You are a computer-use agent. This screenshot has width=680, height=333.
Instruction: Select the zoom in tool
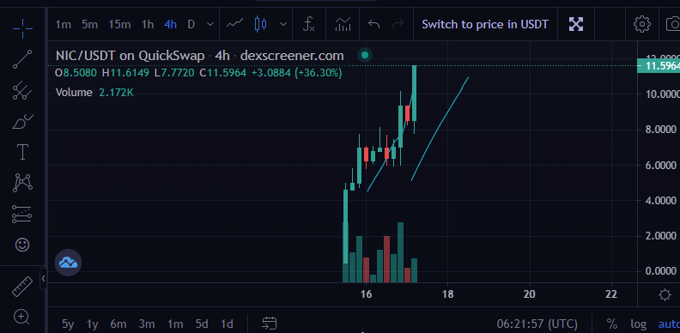(22, 317)
